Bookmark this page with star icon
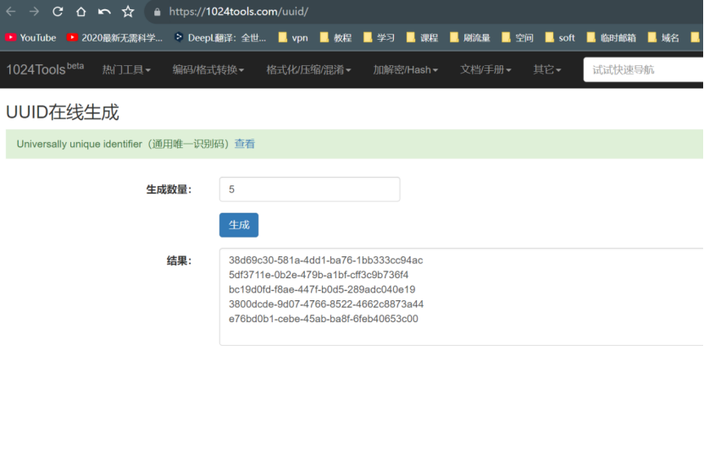 [x=128, y=11]
